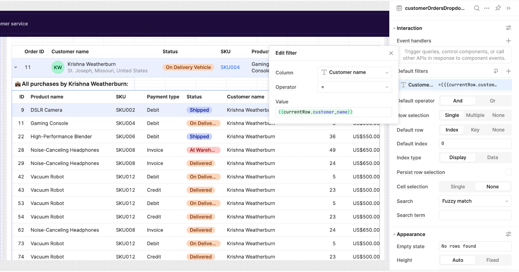
Task: Click the table component icon beside customerOrdersDropdo...
Action: (399, 8)
